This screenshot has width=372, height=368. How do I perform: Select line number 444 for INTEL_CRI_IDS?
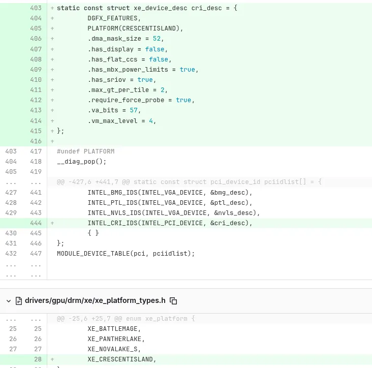pos(36,223)
